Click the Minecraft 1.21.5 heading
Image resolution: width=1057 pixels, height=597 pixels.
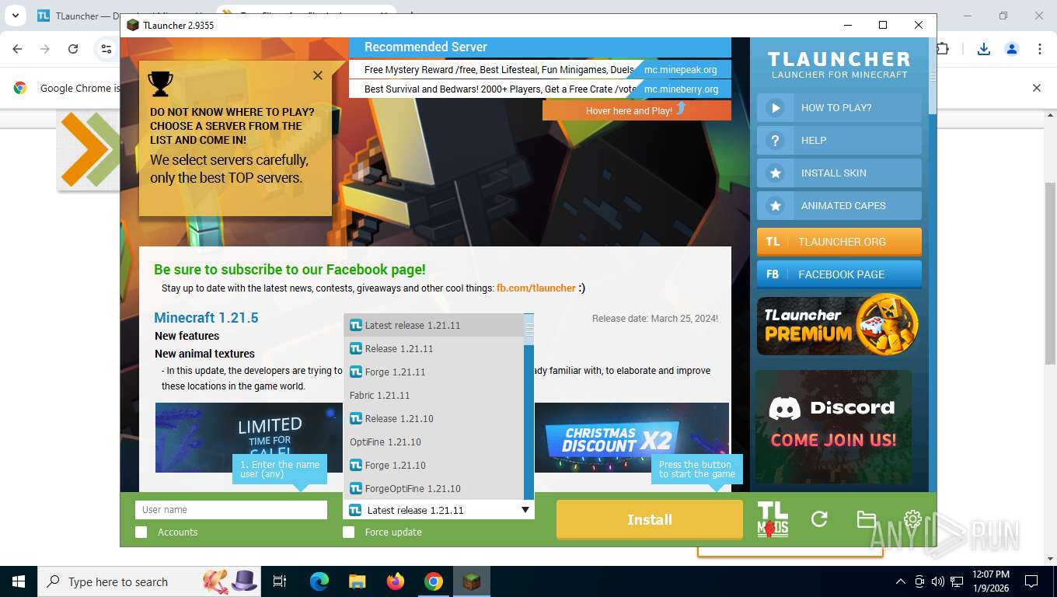(x=206, y=318)
